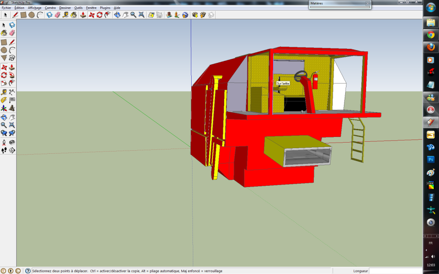Select the Protractor tool
439x274 pixels.
4,100
